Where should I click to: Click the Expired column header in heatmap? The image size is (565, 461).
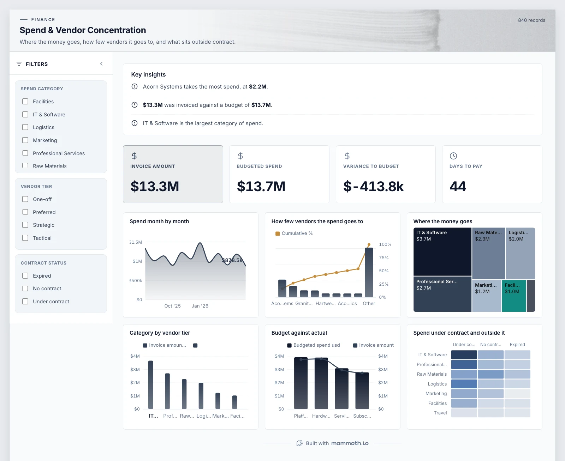click(517, 345)
